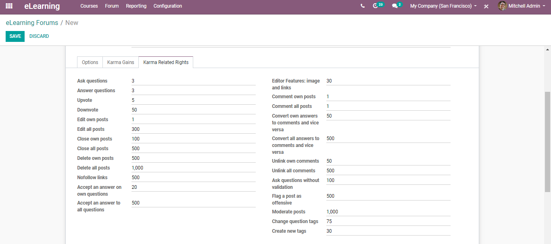
Task: Click the SAVE button
Action: click(15, 36)
